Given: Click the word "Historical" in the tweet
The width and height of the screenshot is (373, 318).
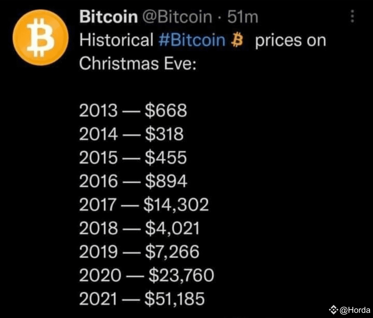Looking at the screenshot, I should tap(116, 40).
